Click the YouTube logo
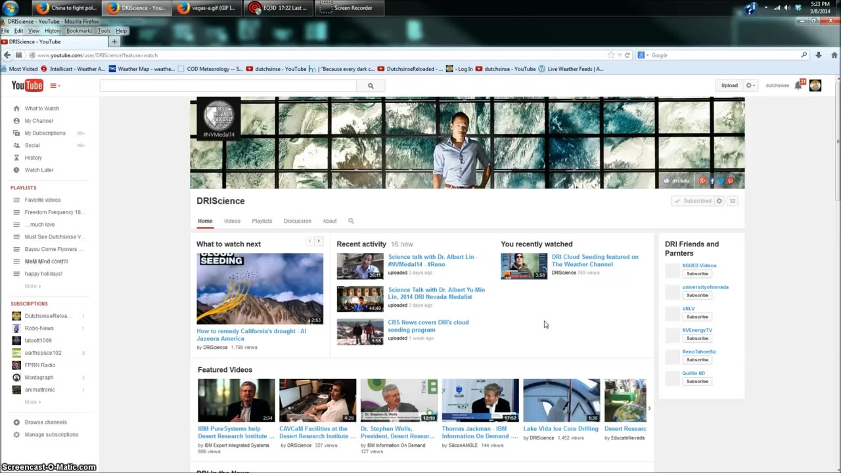841x473 pixels. coord(27,85)
